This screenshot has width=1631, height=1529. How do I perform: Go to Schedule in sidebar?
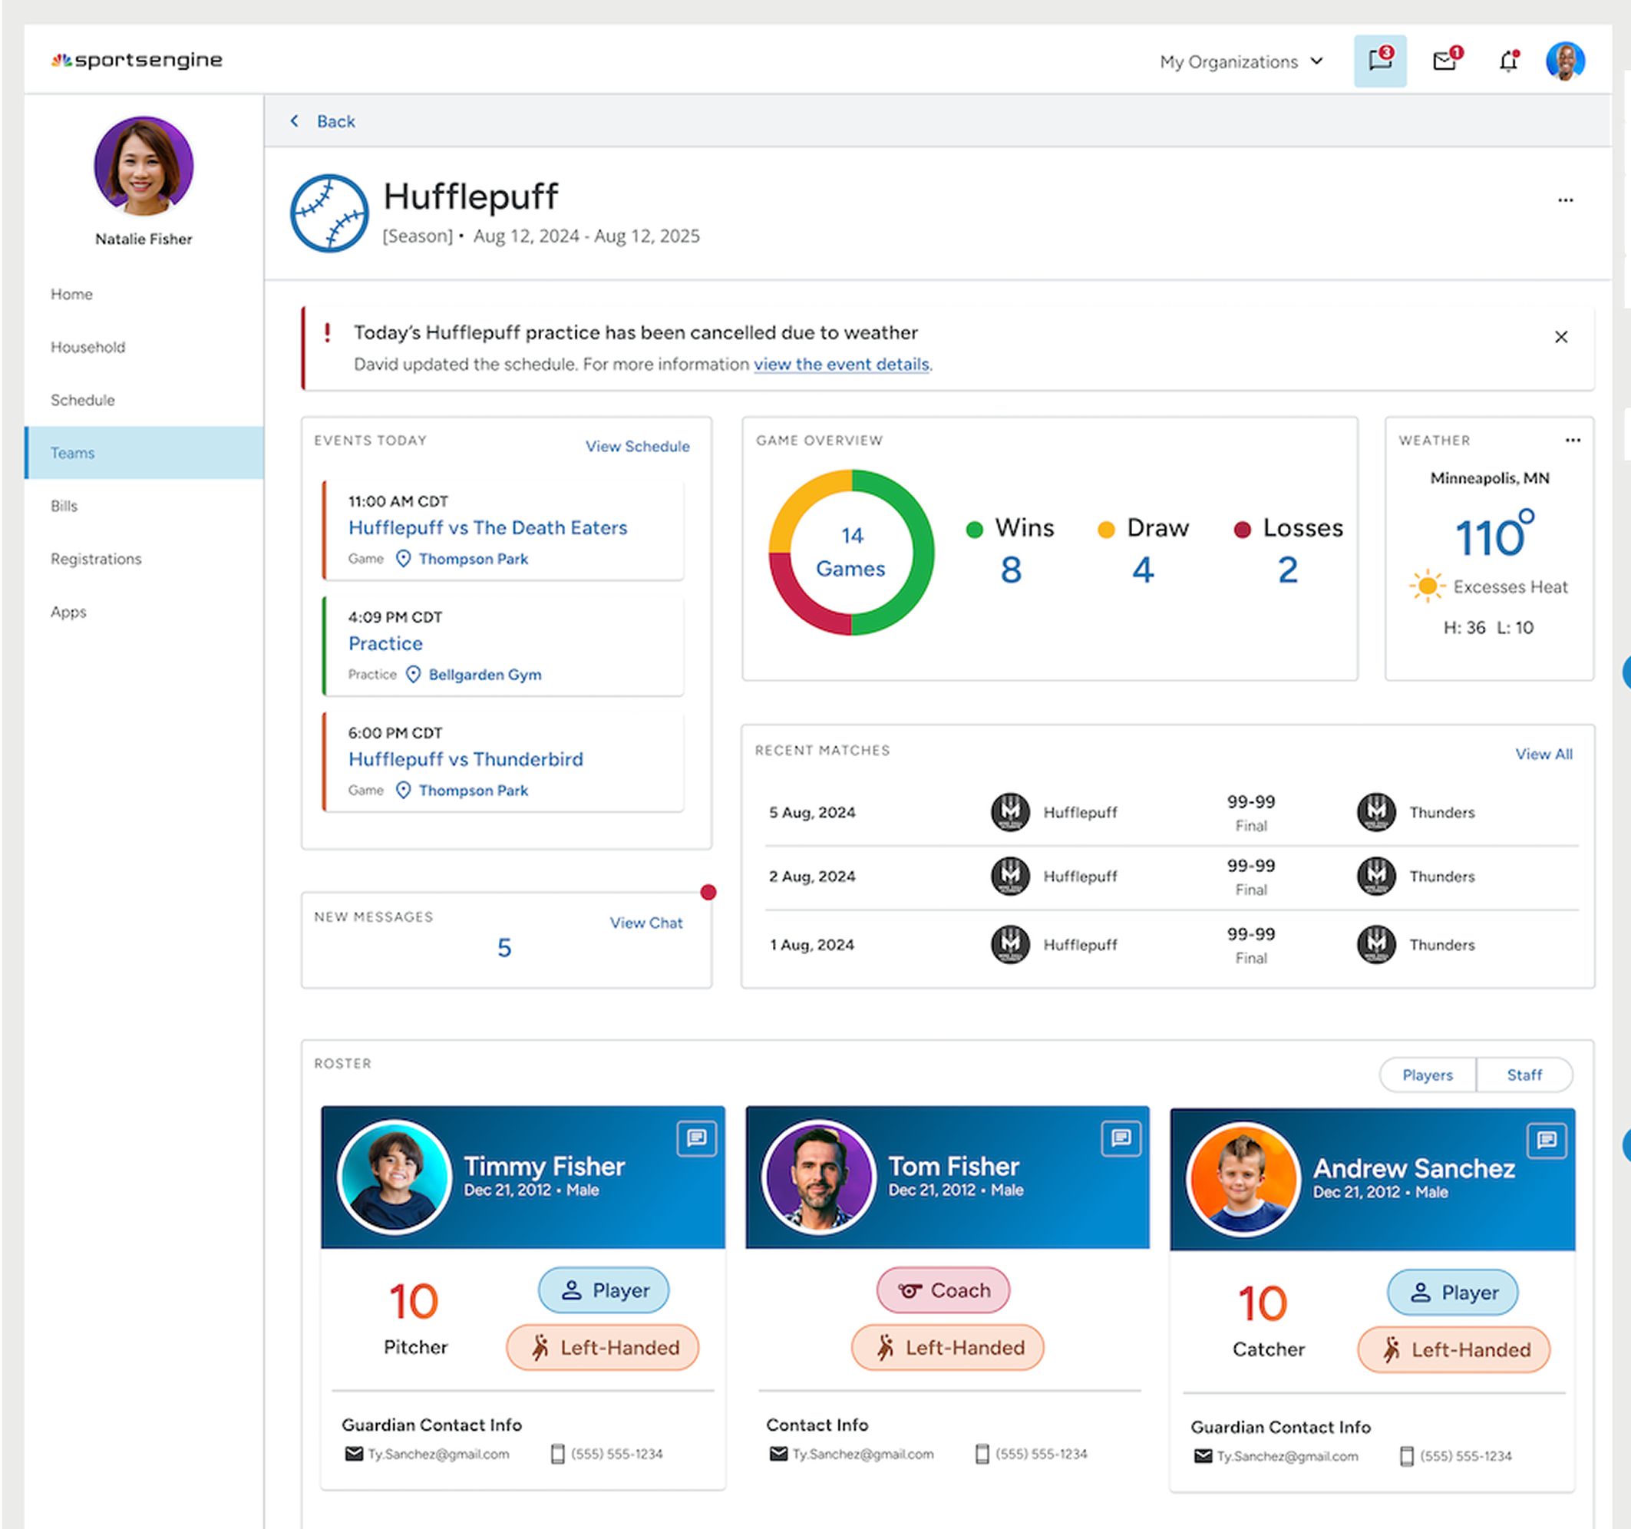tap(83, 401)
